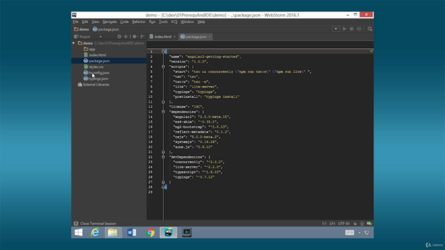Image resolution: width=445 pixels, height=250 pixels.
Task: Close the package.json editor tab
Action: pos(209,37)
